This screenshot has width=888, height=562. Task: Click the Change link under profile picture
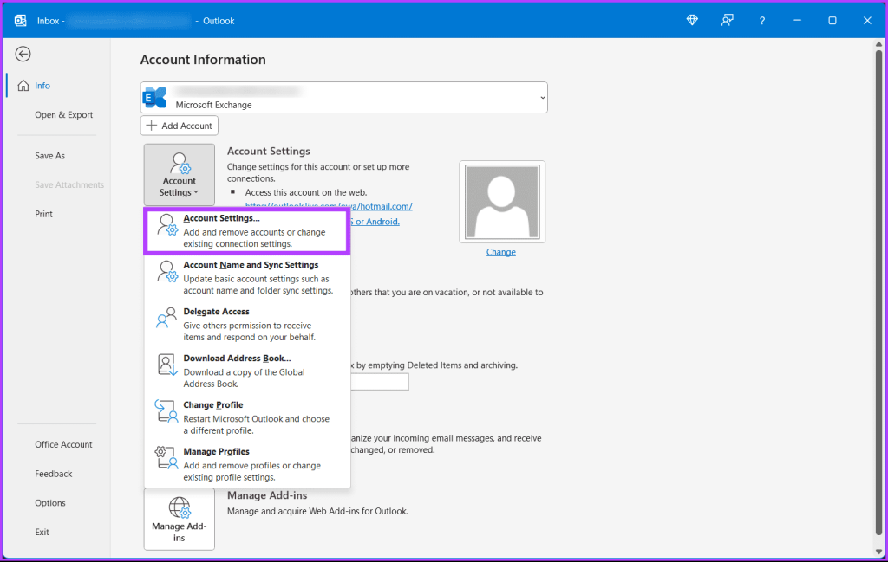coord(500,251)
